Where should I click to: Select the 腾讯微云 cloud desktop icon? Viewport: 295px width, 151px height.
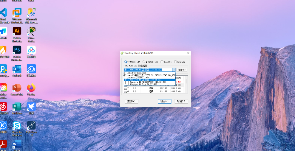[31, 70]
